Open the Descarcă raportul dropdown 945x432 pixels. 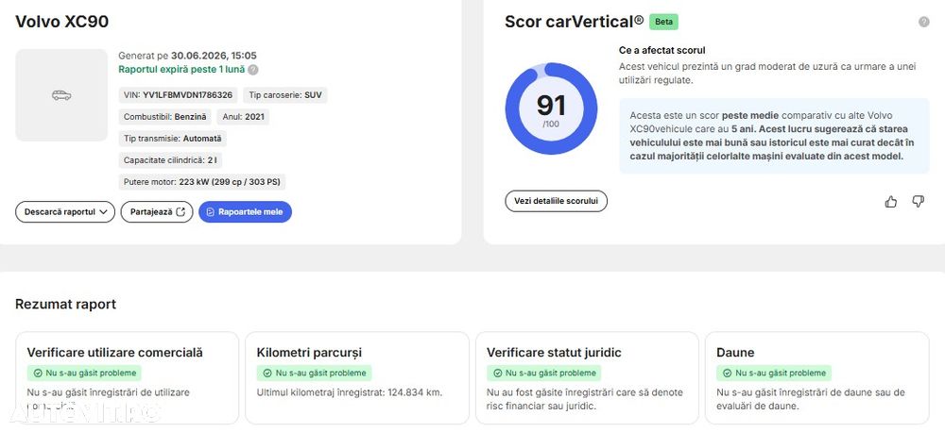(65, 212)
